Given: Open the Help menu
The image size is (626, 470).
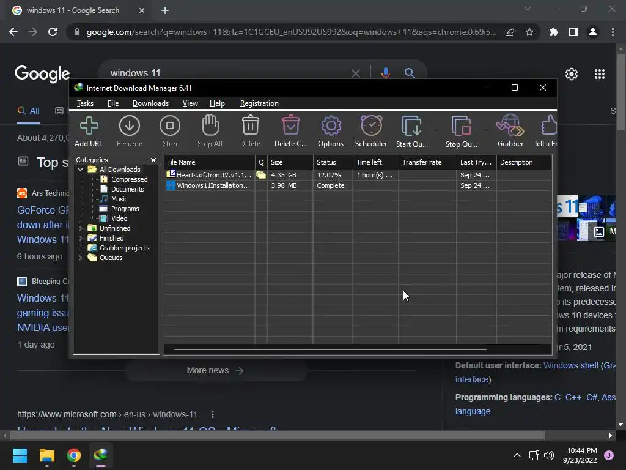Looking at the screenshot, I should (217, 103).
